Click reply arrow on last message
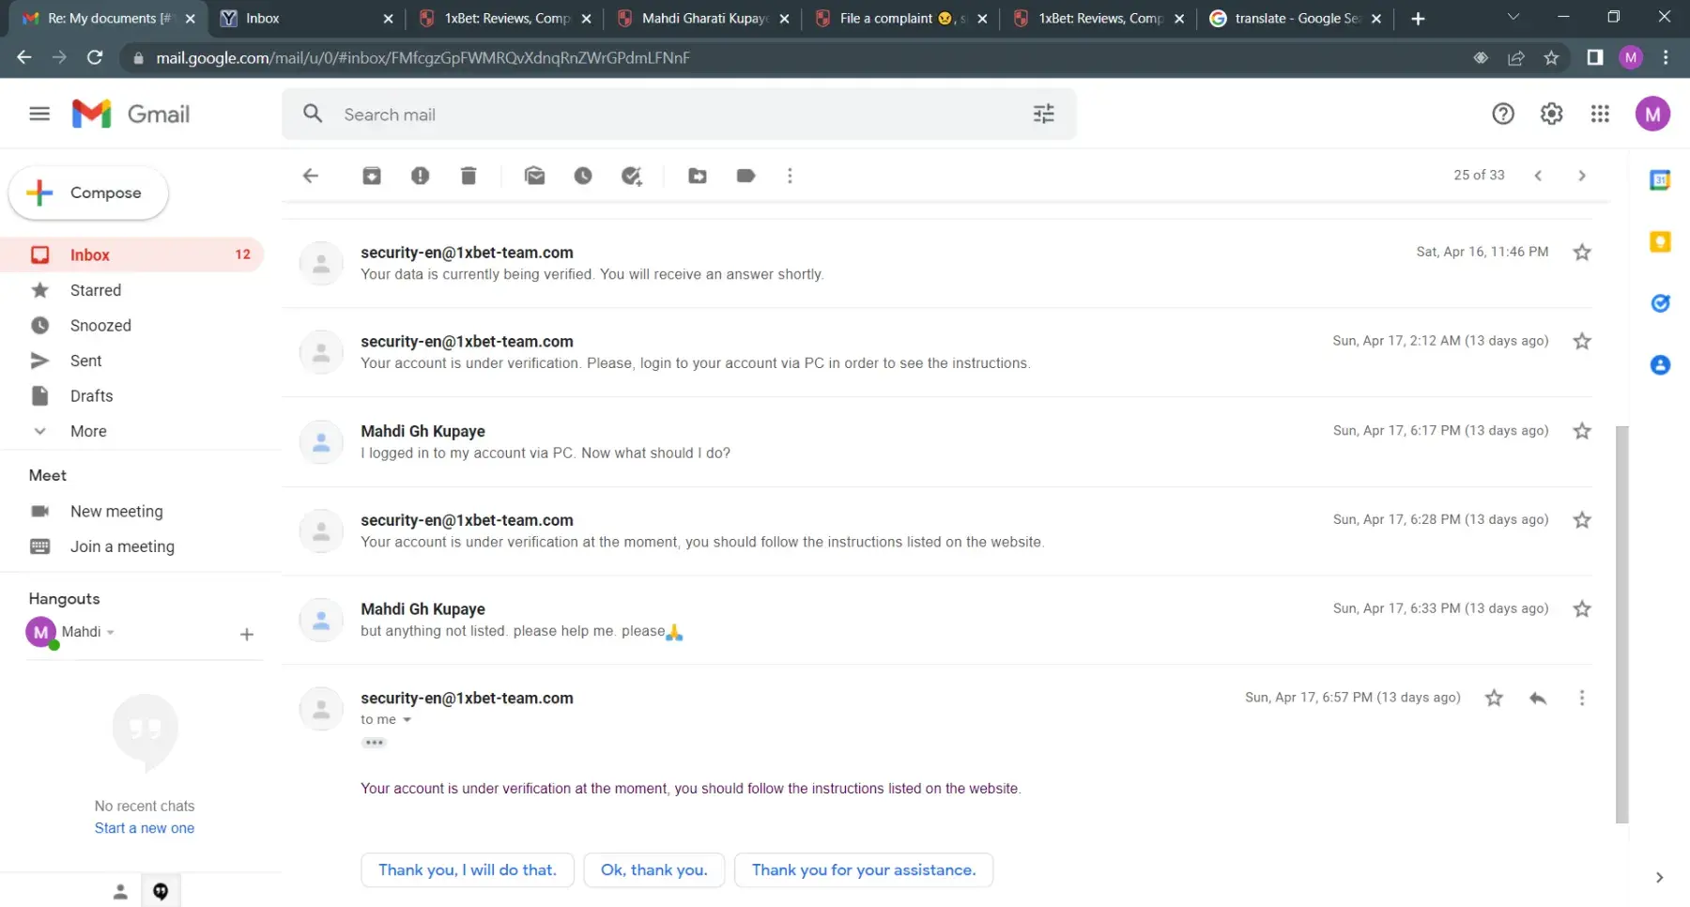This screenshot has height=907, width=1690. 1537,698
